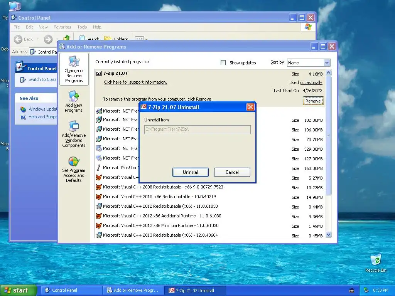Screen dimensions: 395x296
Task: Open Click here for support information link
Action: [x=135, y=82]
